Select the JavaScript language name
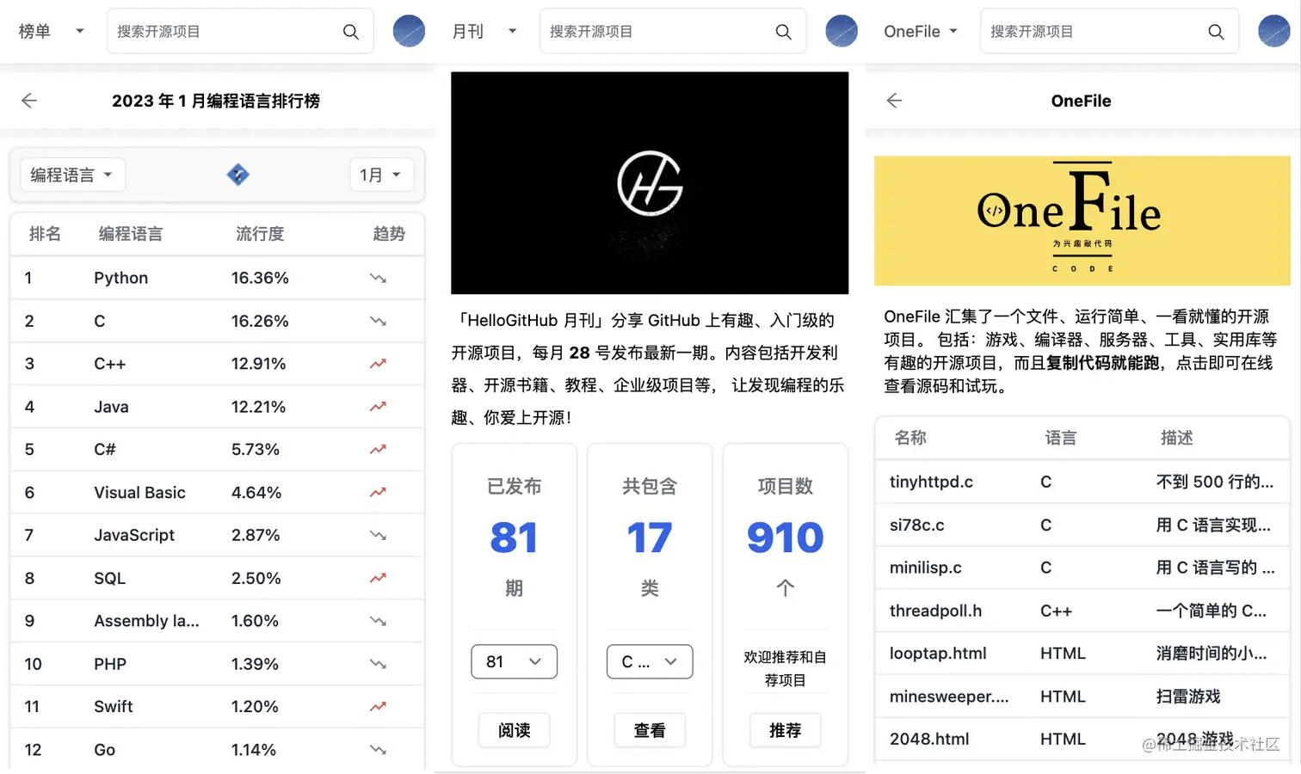Screen dimensions: 1301x774 click(x=134, y=535)
